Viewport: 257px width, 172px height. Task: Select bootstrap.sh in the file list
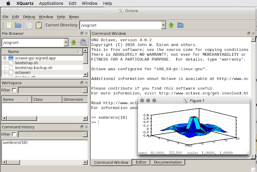point(27,63)
